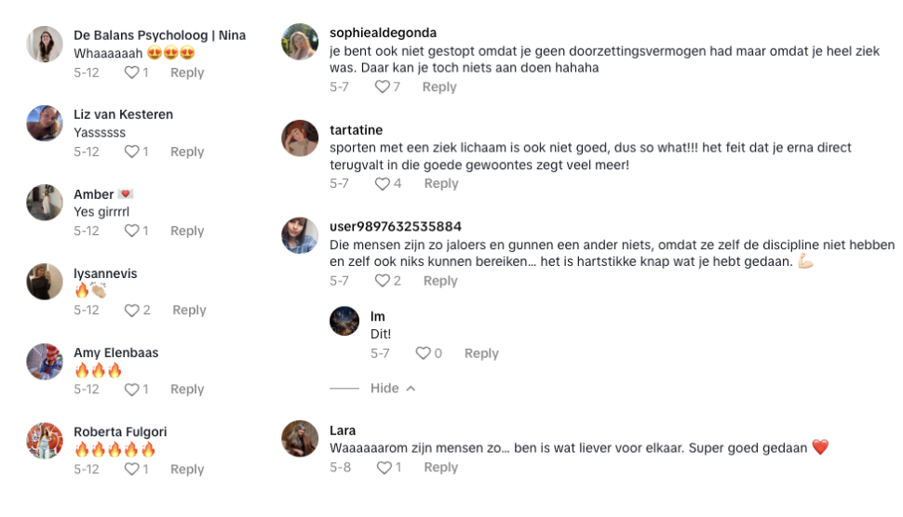Viewport: 903px width, 517px height.
Task: Like Im's reply saying Dit!
Action: [423, 353]
